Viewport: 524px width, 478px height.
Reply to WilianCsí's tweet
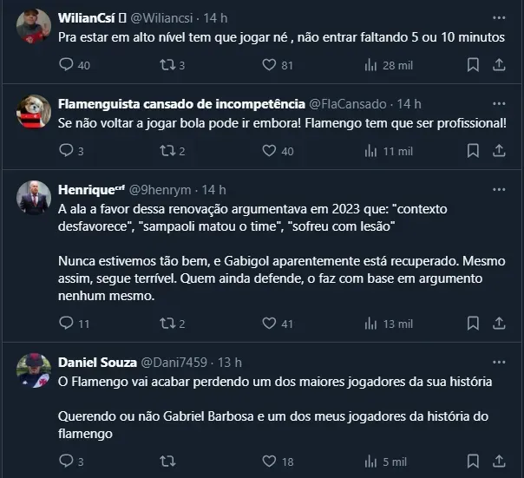[x=67, y=65]
